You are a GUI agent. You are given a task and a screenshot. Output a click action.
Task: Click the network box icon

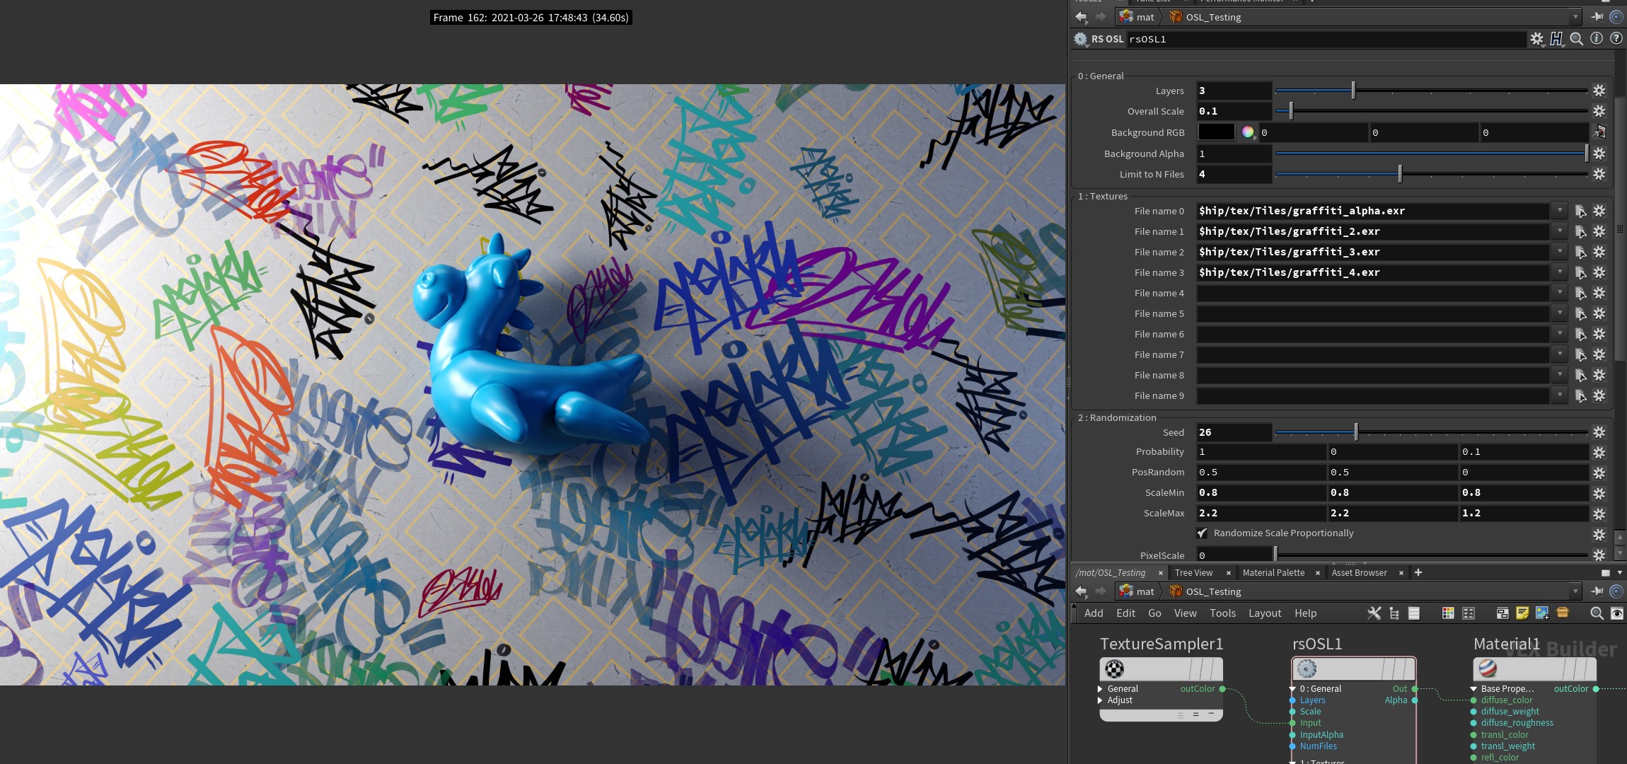pyautogui.click(x=1502, y=613)
